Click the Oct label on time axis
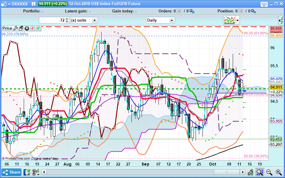This screenshot has height=178, width=285. pos(213,164)
